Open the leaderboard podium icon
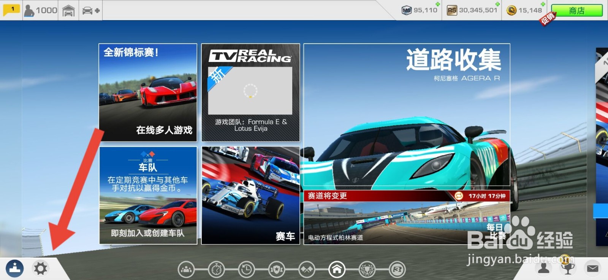The height and width of the screenshot is (280, 608). click(x=14, y=268)
